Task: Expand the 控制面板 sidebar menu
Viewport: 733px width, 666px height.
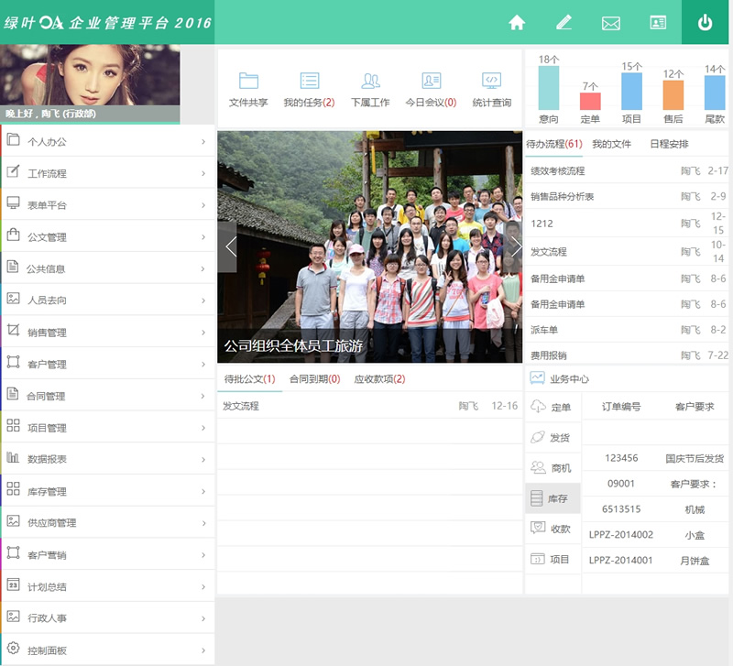Action: pos(107,650)
